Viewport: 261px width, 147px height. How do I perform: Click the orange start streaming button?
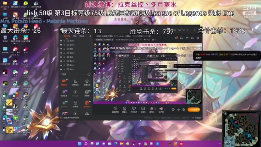point(193,109)
